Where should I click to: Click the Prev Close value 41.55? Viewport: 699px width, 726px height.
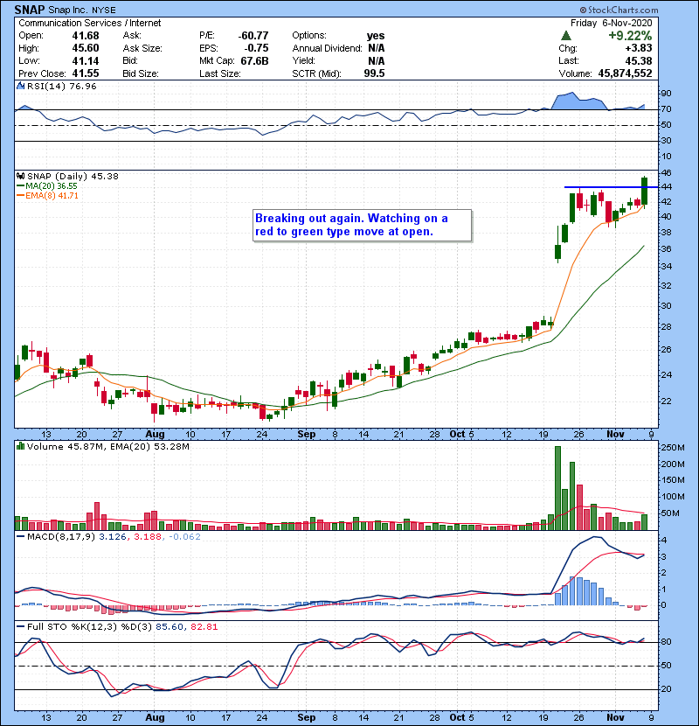(x=86, y=73)
